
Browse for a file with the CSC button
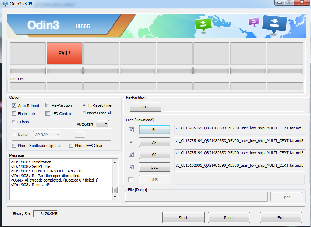[x=155, y=167]
